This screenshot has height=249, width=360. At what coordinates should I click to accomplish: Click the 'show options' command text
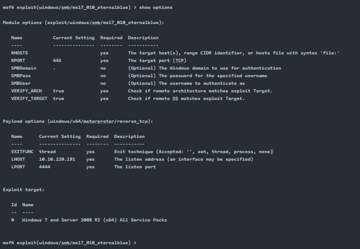[156, 7]
